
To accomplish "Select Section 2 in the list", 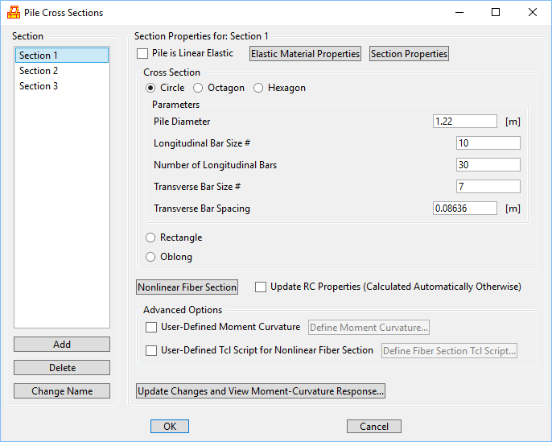I will click(39, 71).
